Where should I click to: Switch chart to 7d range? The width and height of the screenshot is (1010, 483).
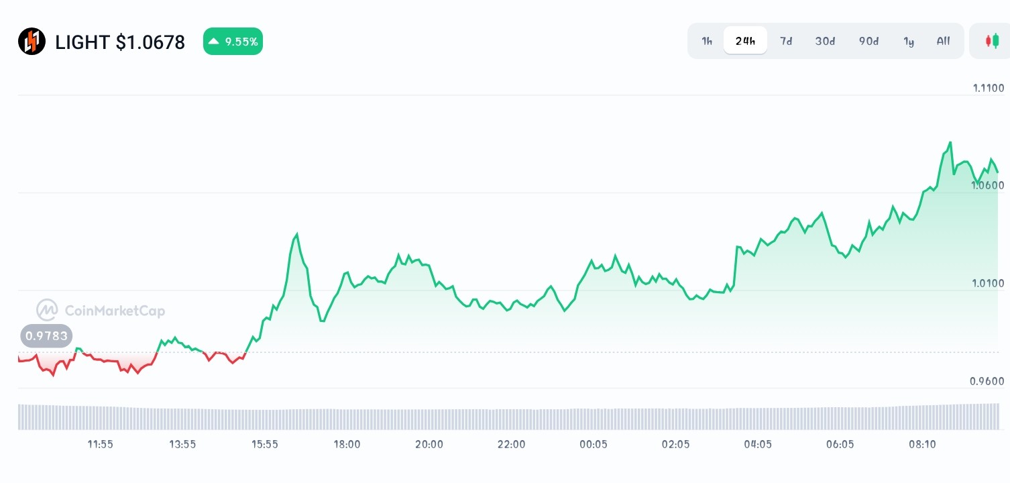(786, 41)
